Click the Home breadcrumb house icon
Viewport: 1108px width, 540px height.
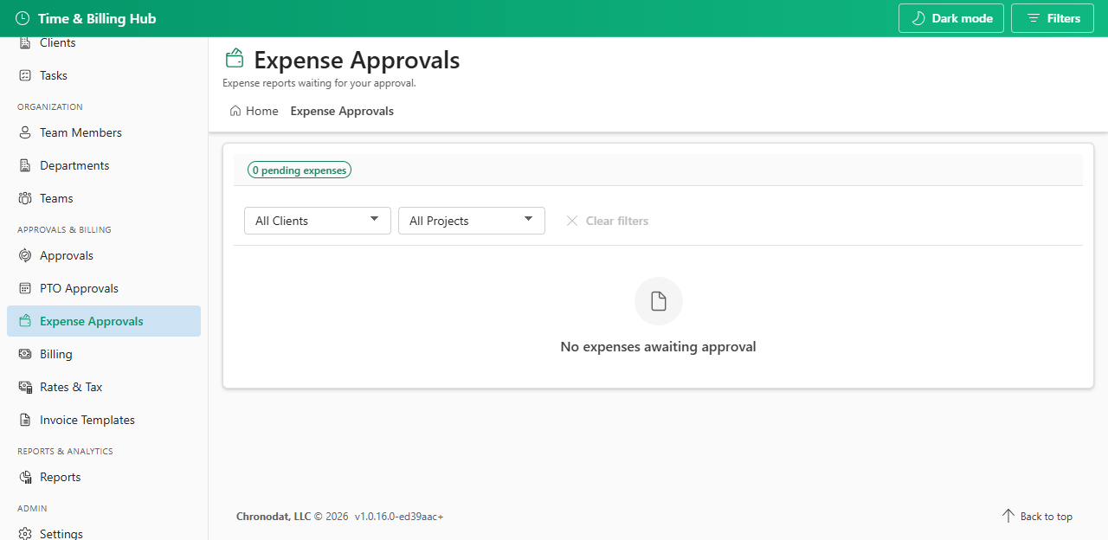[235, 111]
